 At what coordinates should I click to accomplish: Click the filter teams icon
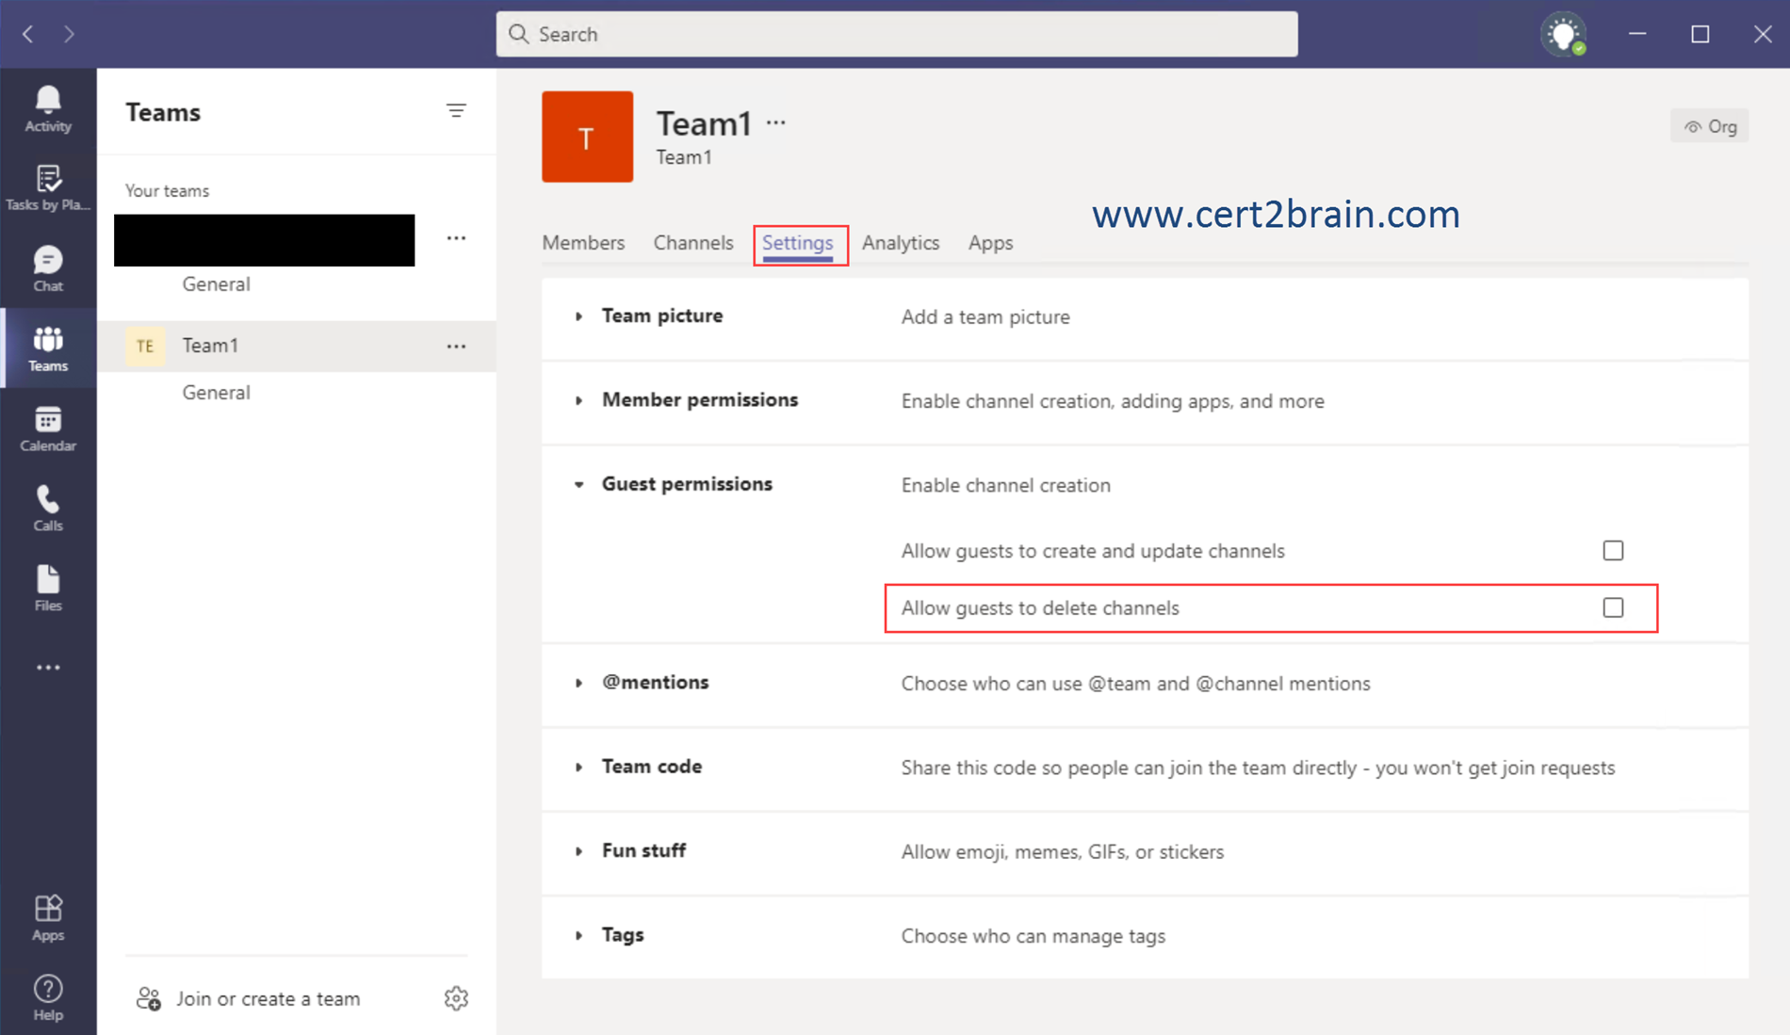[x=456, y=111]
